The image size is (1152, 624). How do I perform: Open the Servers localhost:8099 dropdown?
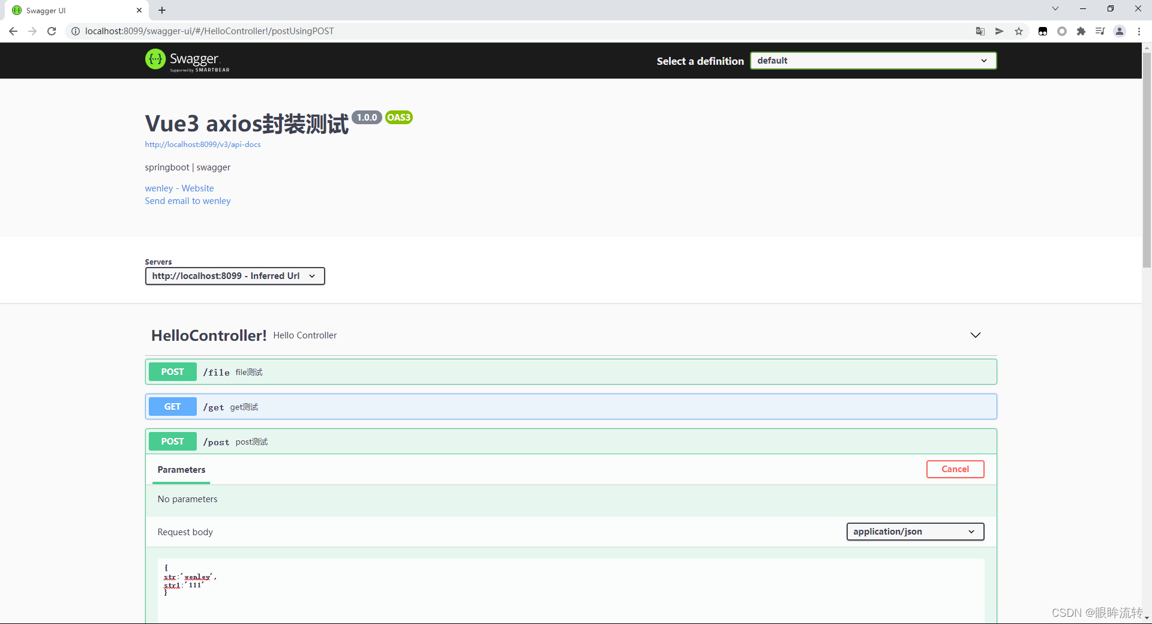click(235, 276)
